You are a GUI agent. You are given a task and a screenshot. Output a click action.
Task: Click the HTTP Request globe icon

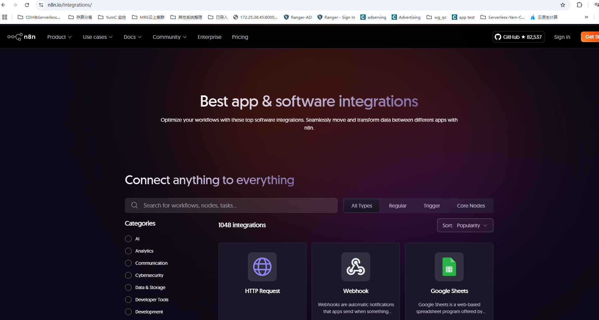point(262,267)
